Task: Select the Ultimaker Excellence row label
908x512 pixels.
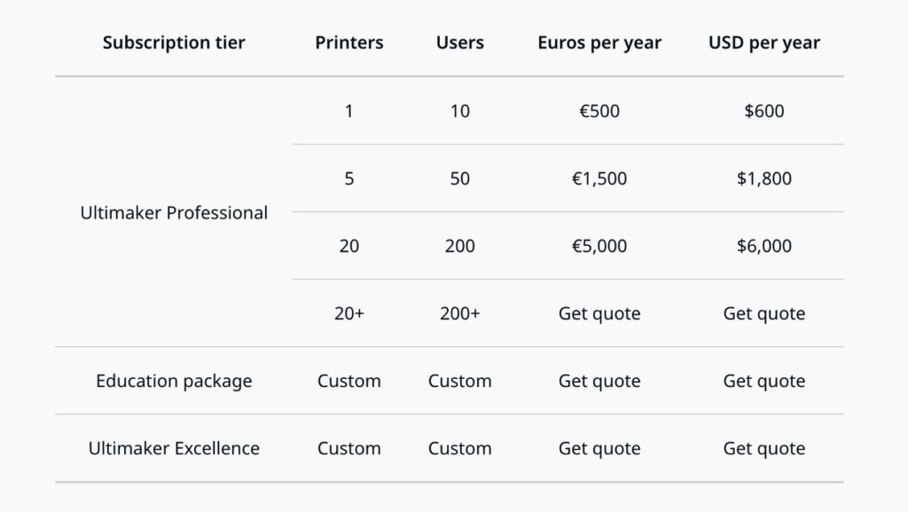Action: click(x=174, y=448)
